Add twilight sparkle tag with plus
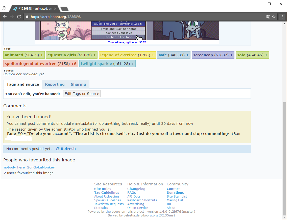 click(x=133, y=64)
